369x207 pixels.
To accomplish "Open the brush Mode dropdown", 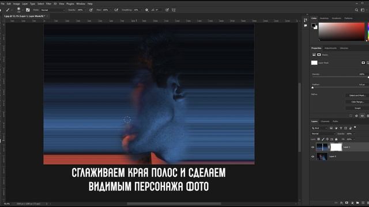I will point(52,10).
